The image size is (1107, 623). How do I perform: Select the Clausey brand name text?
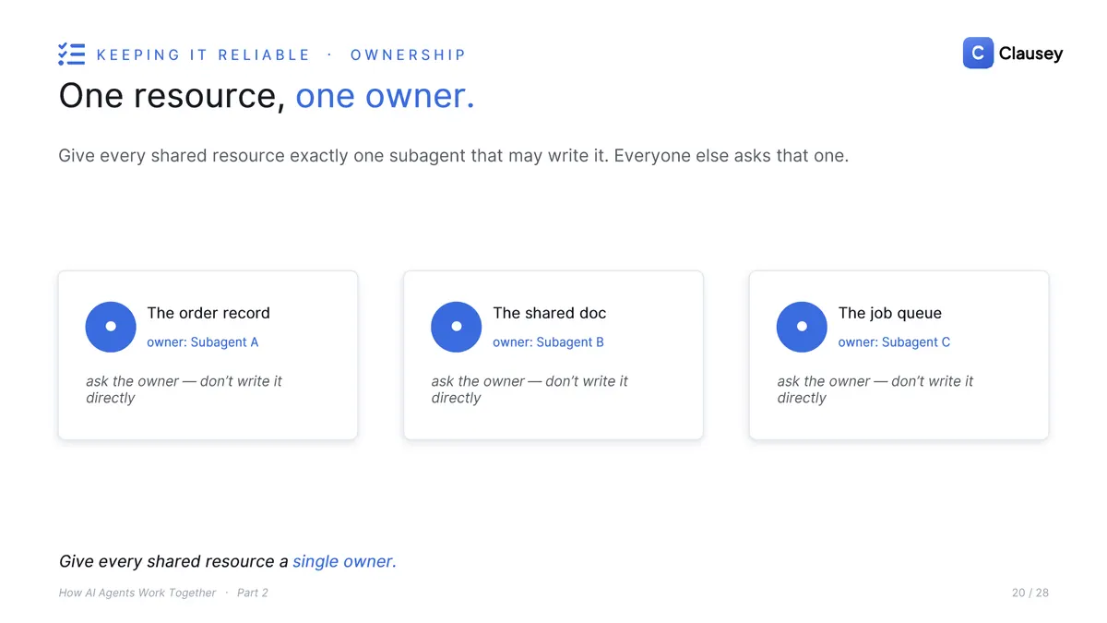tap(1030, 54)
